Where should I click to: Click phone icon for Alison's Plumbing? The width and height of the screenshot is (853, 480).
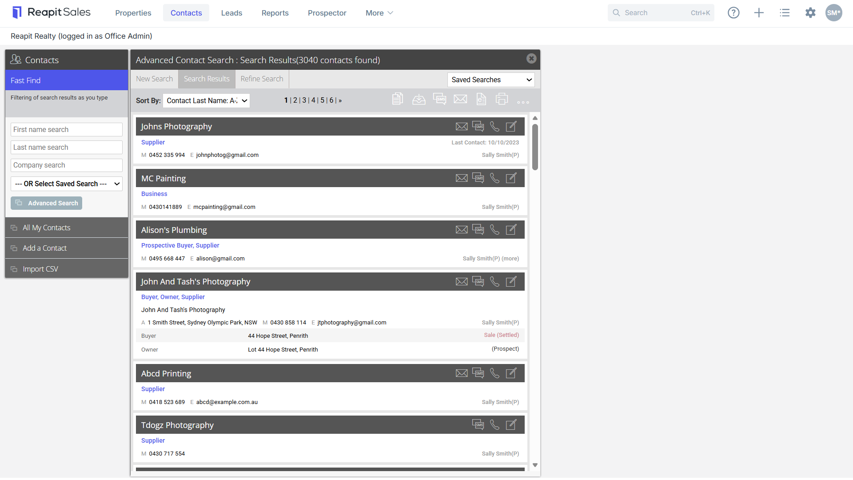494,230
